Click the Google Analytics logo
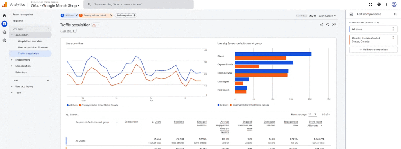This screenshot has height=149, width=401. [x=4, y=4]
